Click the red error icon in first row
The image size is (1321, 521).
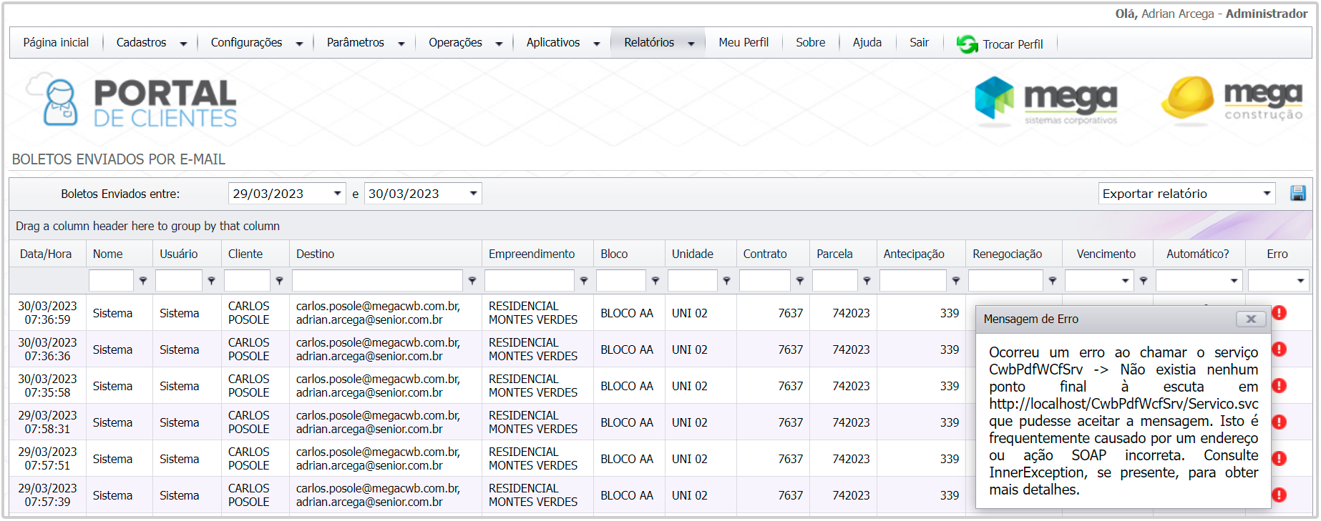[1279, 312]
